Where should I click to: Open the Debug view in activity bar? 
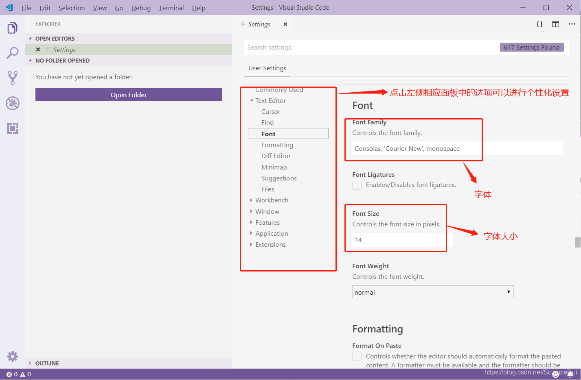click(x=13, y=103)
